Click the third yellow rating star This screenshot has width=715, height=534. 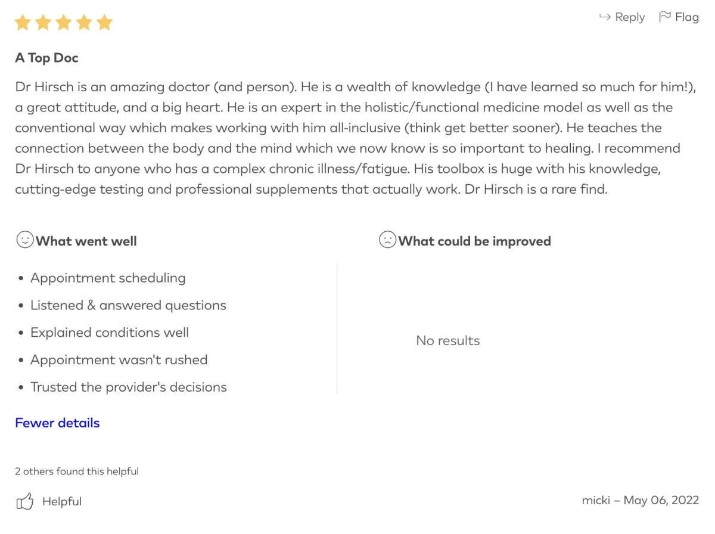click(64, 23)
